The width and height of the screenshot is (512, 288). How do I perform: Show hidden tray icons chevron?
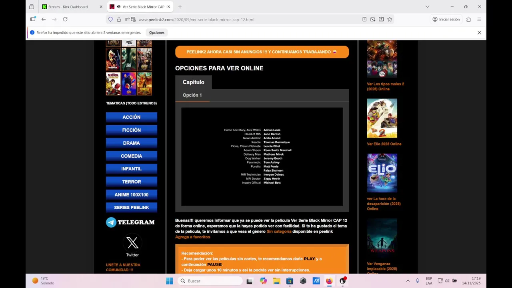point(408,281)
